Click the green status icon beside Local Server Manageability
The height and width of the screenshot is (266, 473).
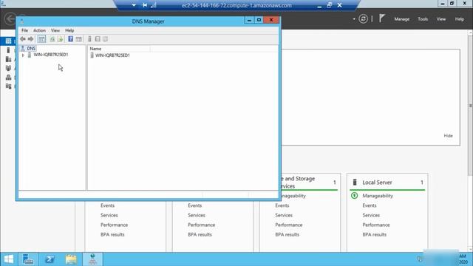coord(355,196)
